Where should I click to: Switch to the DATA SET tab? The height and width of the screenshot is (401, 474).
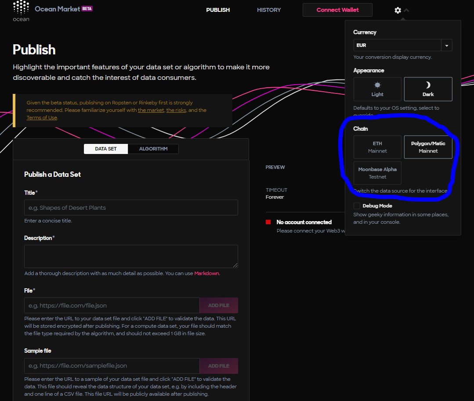[x=106, y=149]
